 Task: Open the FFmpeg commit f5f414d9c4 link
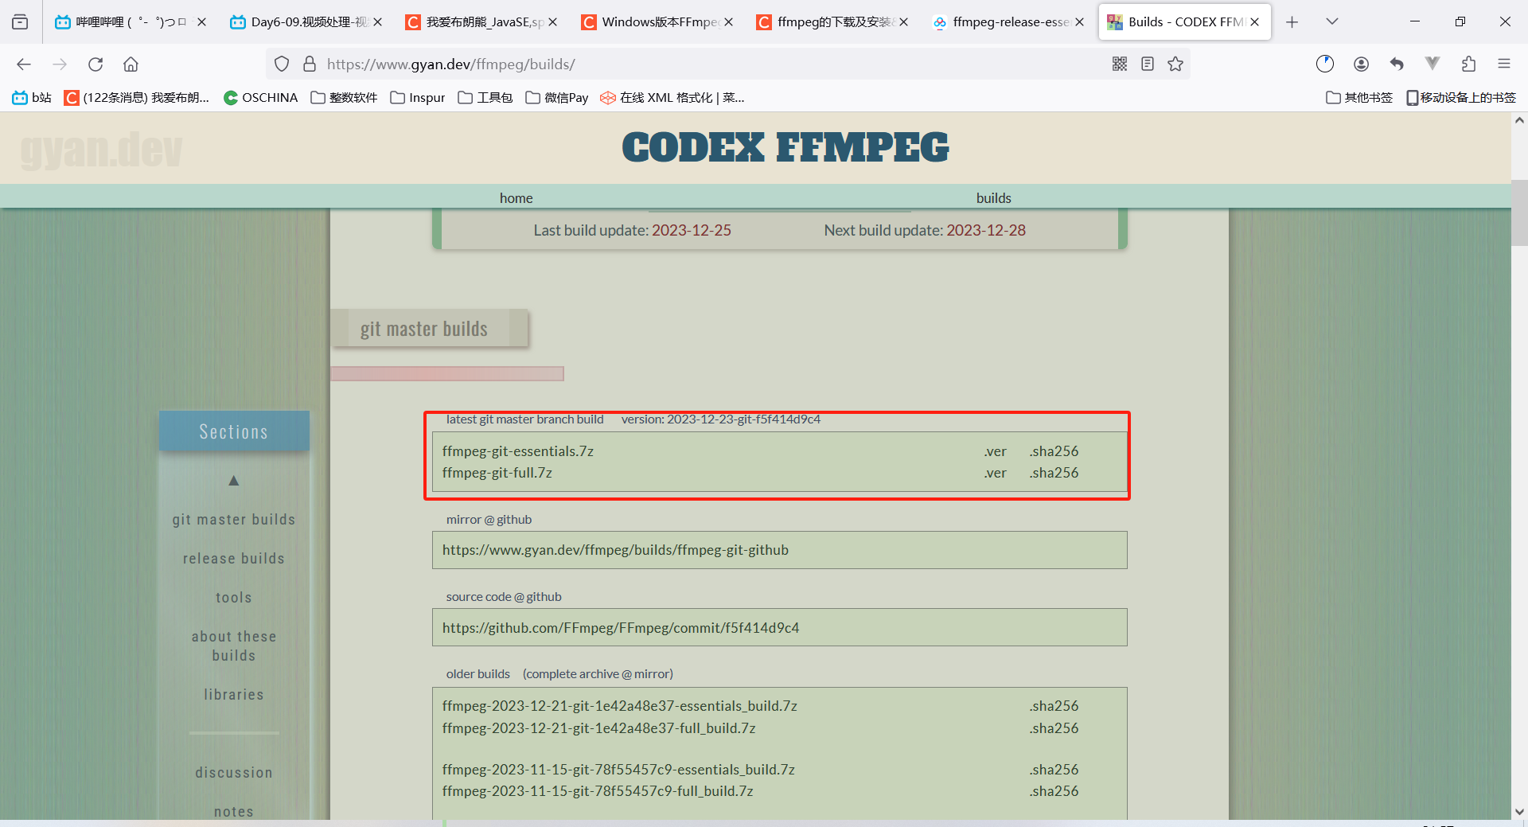[x=621, y=628]
